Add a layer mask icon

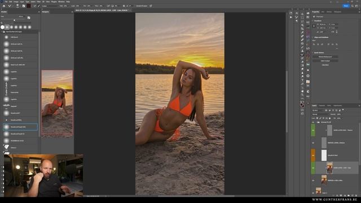pyautogui.click(x=341, y=196)
